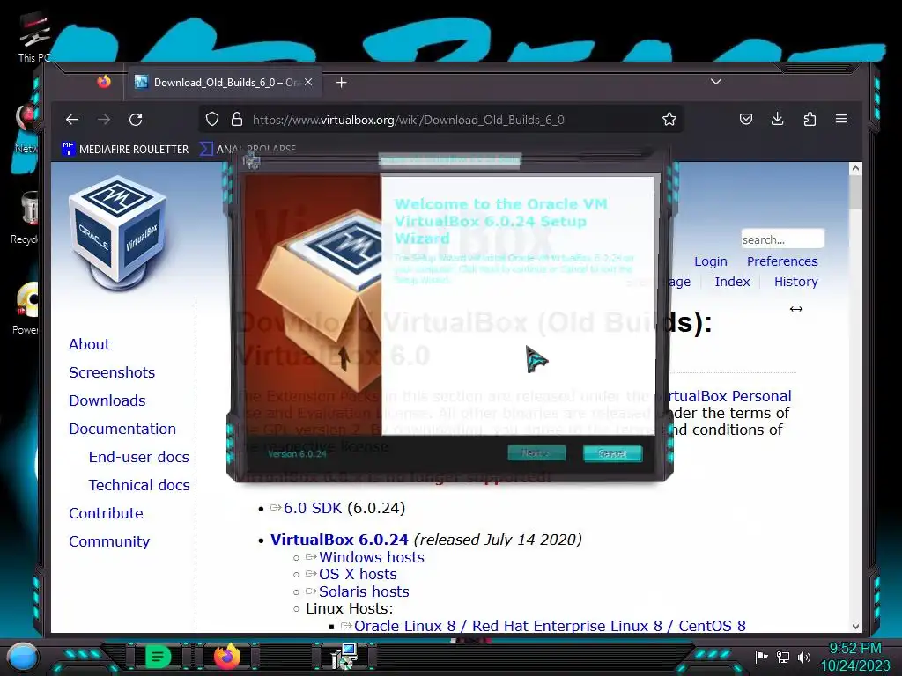
Task: Open the taskbar clock and date
Action: pyautogui.click(x=854, y=657)
